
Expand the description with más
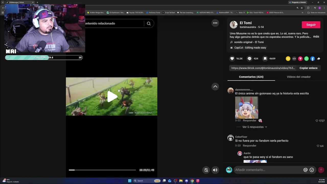tap(316, 37)
